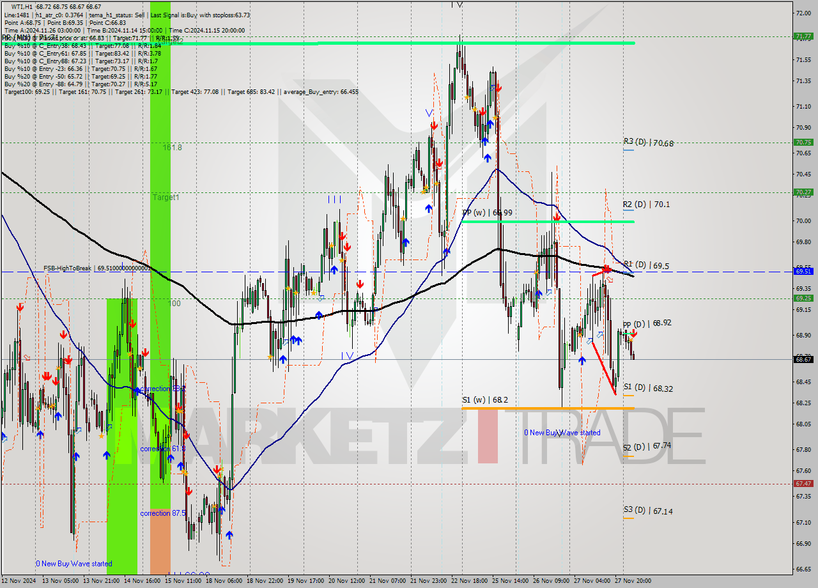Click the green 69.25 price tag on the axis
The image size is (818, 588).
pos(803,298)
